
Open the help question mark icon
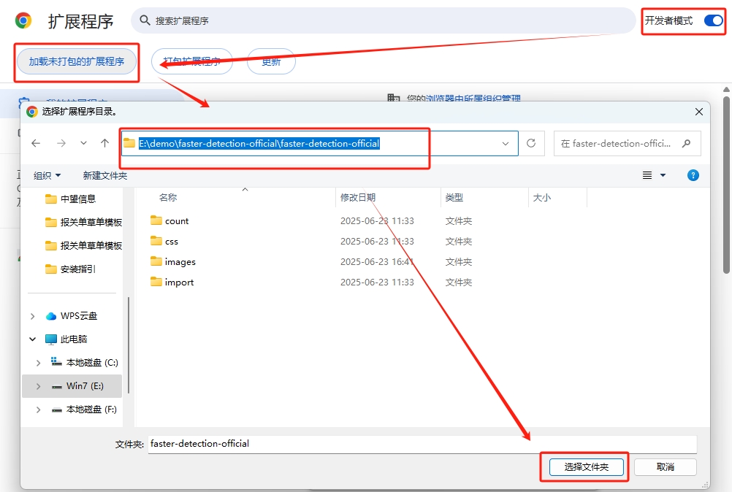pyautogui.click(x=693, y=175)
